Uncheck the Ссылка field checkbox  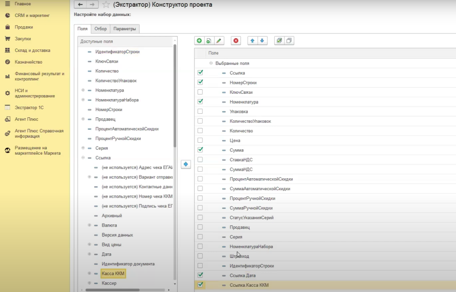(200, 72)
